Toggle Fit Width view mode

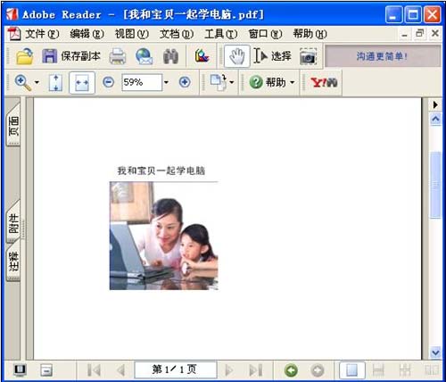click(x=82, y=82)
